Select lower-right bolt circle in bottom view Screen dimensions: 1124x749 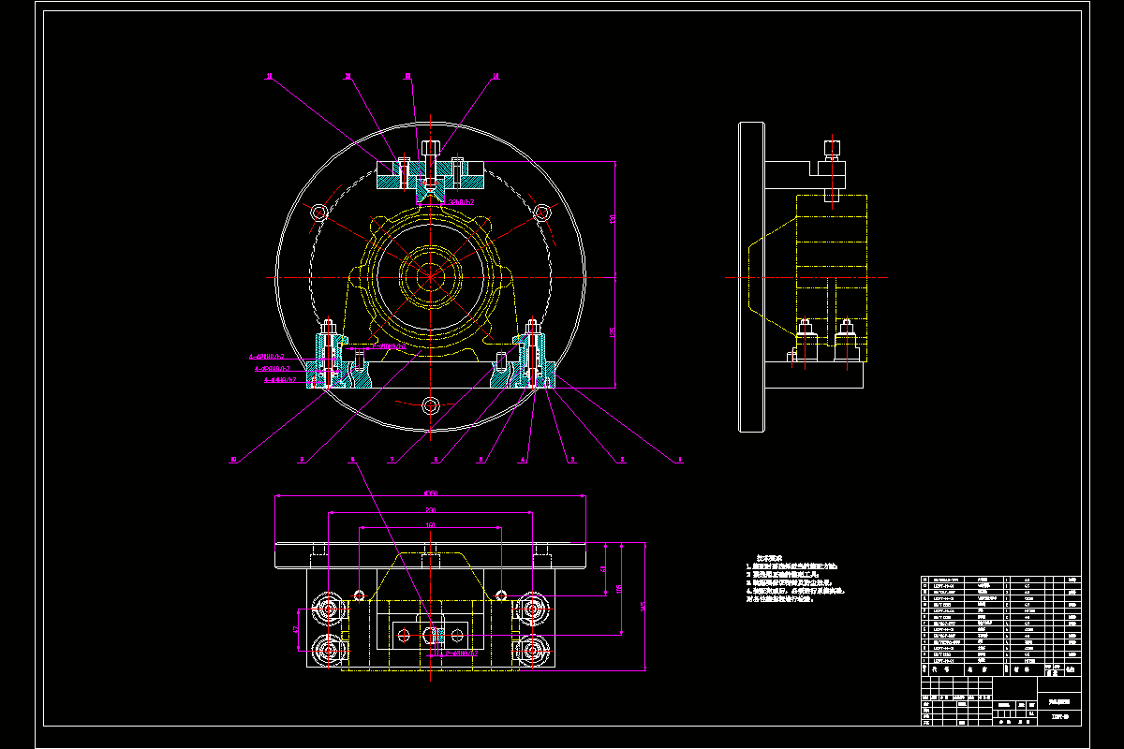[532, 649]
